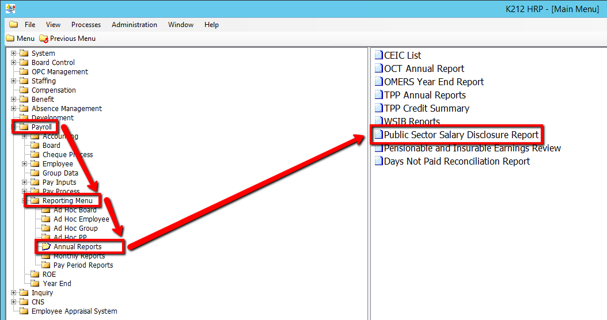Image resolution: width=607 pixels, height=320 pixels.
Task: Open the Administration menu
Action: click(134, 25)
